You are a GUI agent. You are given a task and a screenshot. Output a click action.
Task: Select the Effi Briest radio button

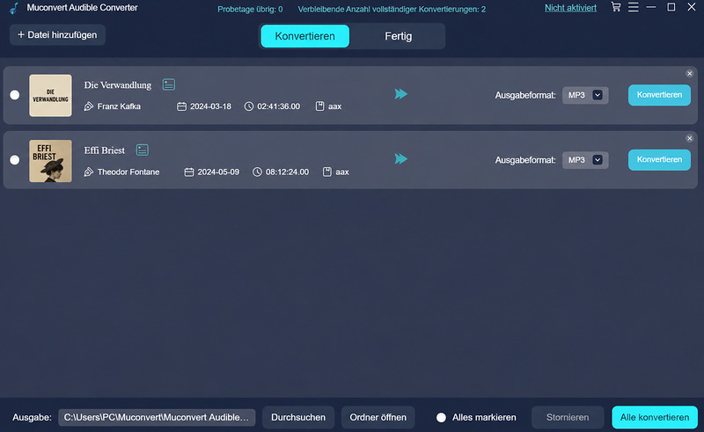pos(15,160)
